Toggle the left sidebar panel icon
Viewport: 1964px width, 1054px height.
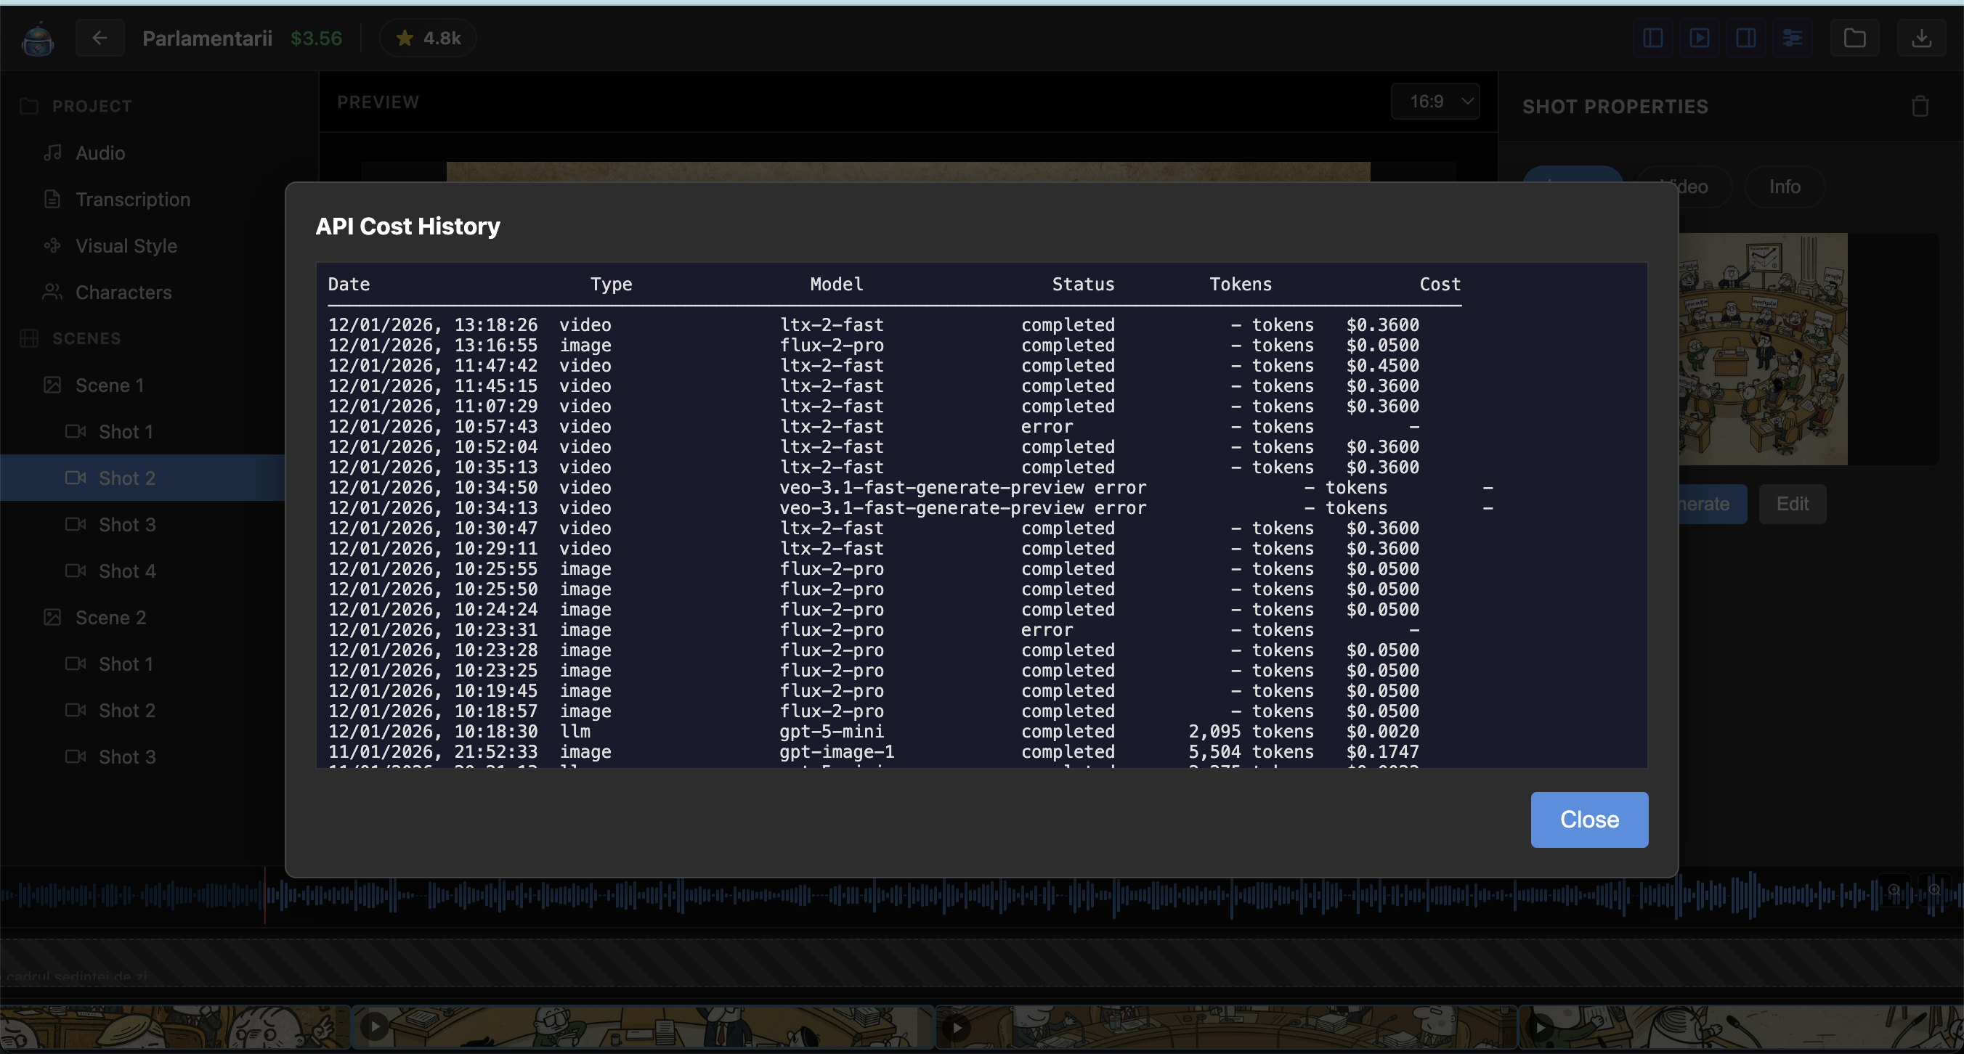(1653, 38)
